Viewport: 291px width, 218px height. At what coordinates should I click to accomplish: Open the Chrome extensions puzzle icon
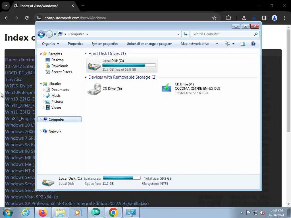[229, 18]
